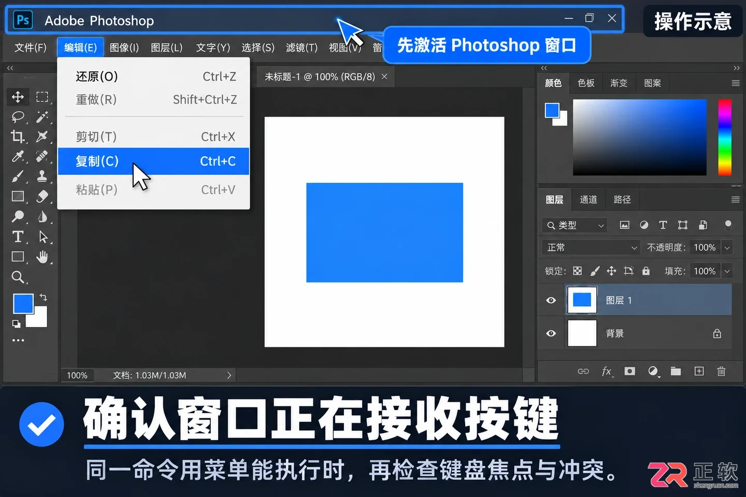Screen dimensions: 746x497
Task: Toggle lock all padlock
Action: coord(646,271)
